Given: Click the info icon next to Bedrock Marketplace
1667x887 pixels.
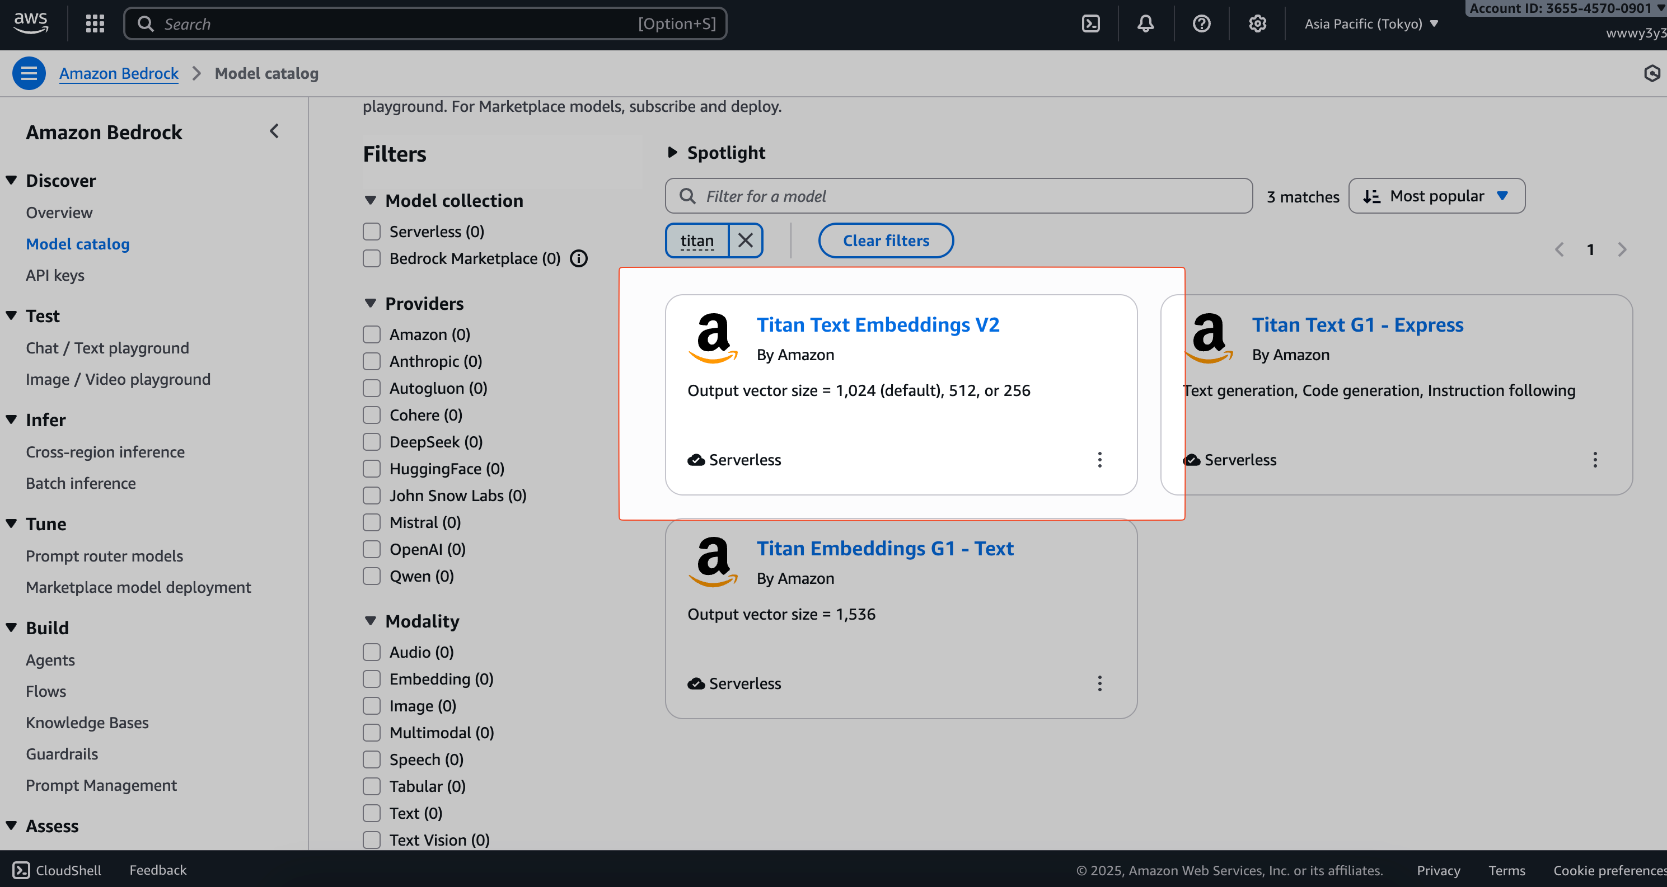Looking at the screenshot, I should coord(579,258).
